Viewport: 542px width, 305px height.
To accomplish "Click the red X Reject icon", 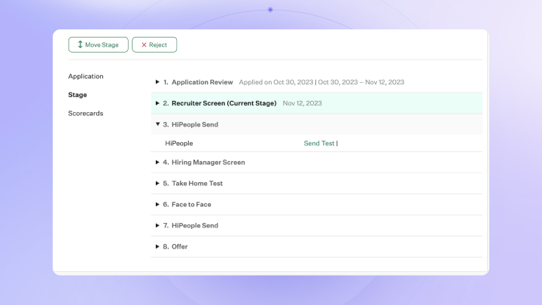I will 144,45.
